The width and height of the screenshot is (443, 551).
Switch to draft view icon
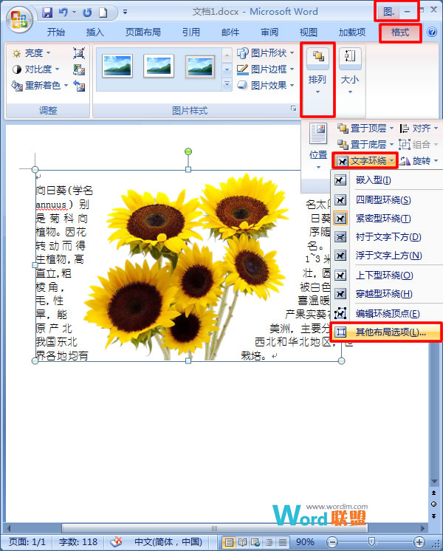click(283, 542)
